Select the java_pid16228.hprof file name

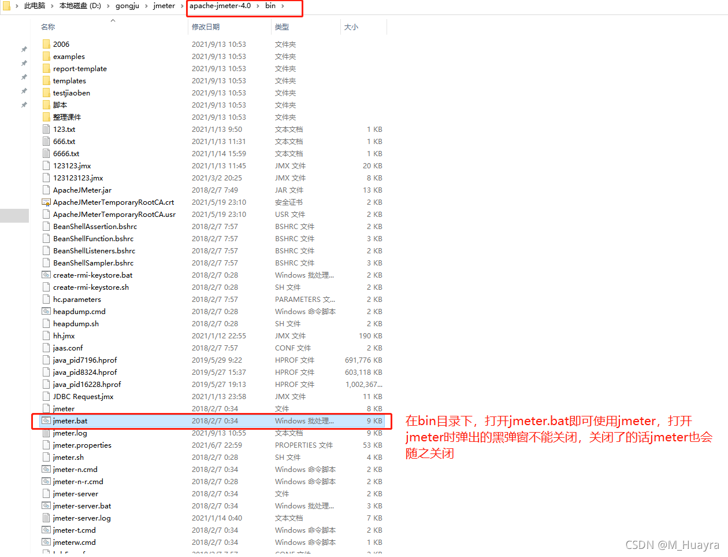click(x=87, y=384)
